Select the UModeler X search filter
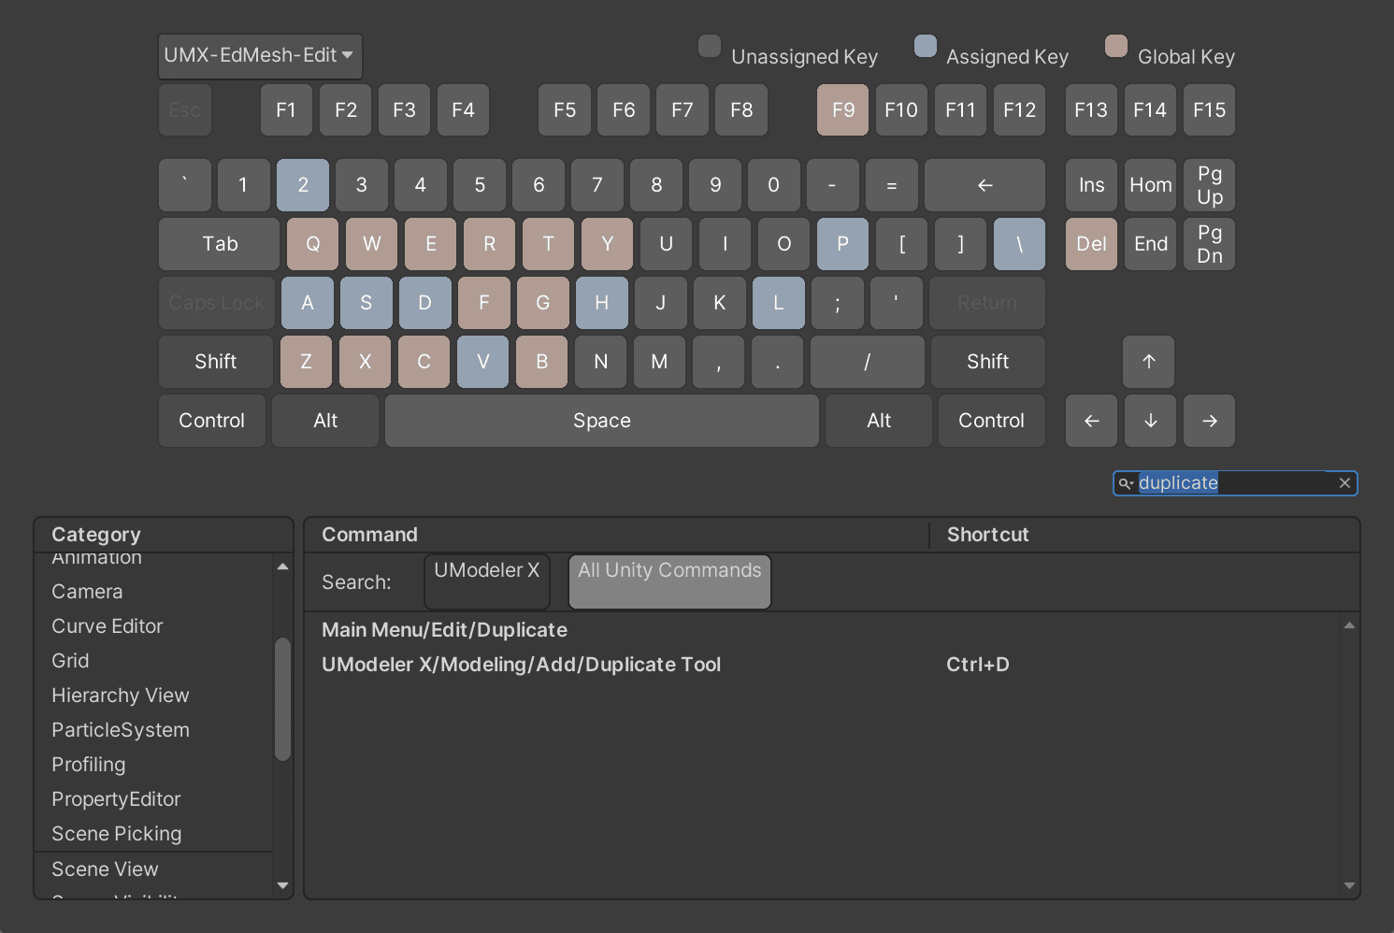1394x933 pixels. click(x=487, y=581)
